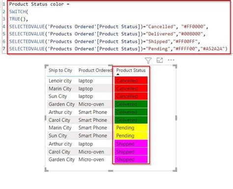Select 'Garden City' beside the Delivered Micro-oven
Image resolution: width=233 pixels, height=189 pixels.
tap(61, 104)
